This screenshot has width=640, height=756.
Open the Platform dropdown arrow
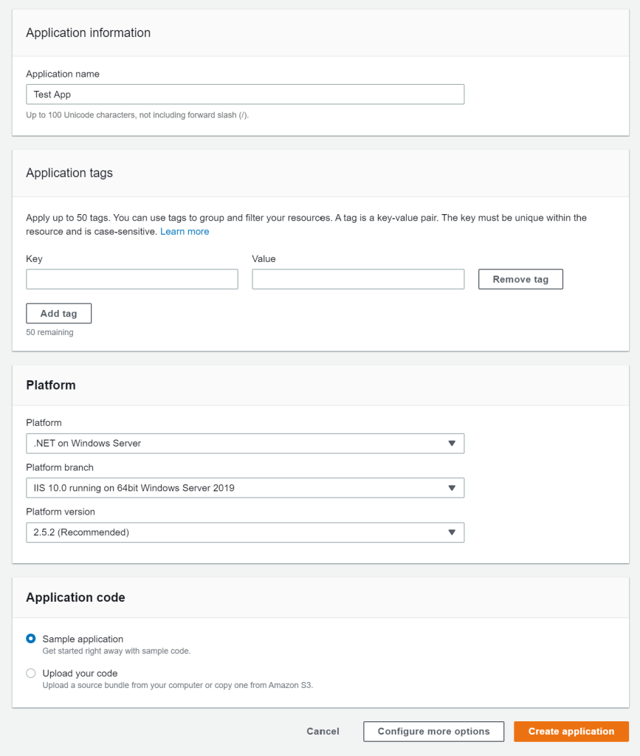click(x=453, y=443)
